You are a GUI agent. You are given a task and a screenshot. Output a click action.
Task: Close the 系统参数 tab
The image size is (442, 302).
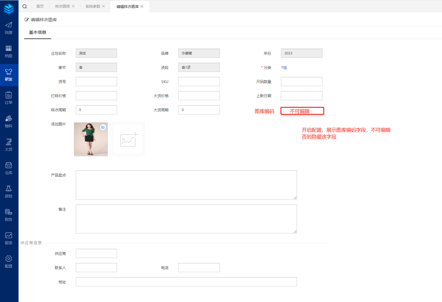(103, 6)
